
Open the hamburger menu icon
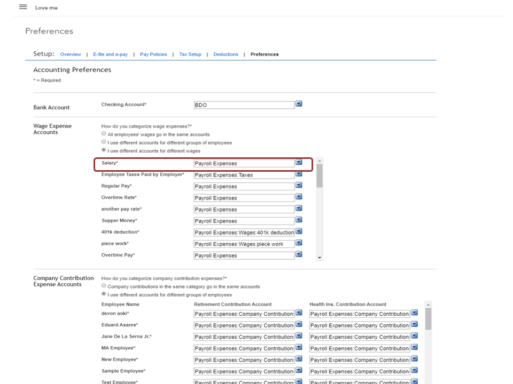(23, 7)
